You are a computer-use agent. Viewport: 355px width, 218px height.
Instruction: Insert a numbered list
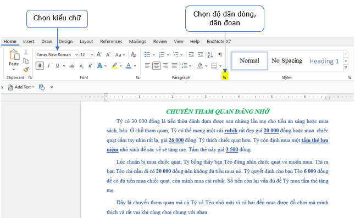[x=161, y=54]
